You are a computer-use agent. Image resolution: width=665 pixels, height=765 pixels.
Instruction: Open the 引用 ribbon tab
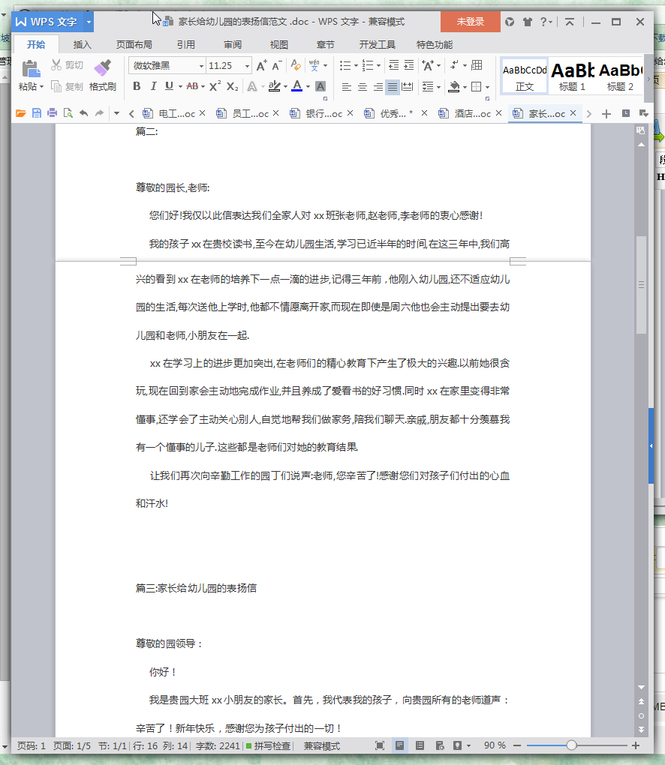185,45
